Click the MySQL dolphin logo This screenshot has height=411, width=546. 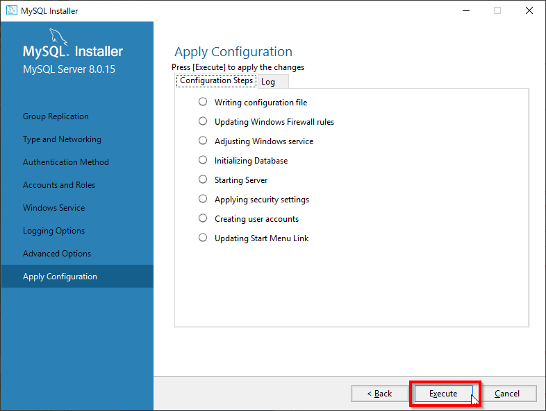pyautogui.click(x=58, y=37)
